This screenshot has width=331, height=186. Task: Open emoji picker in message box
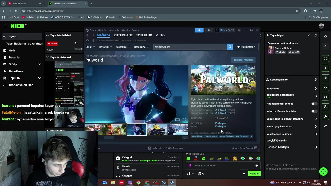[x=257, y=166]
